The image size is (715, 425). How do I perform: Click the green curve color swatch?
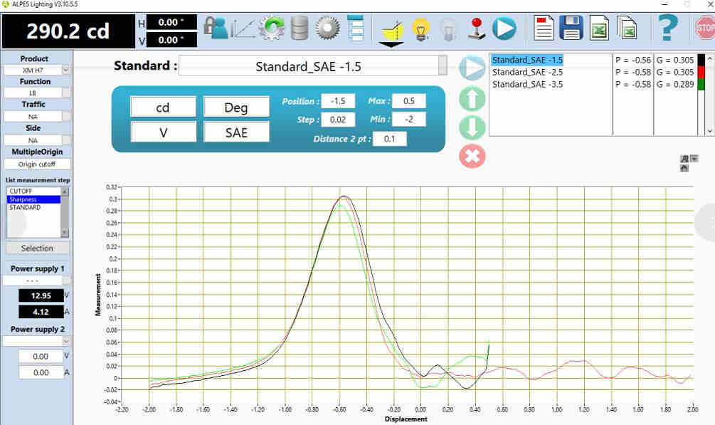tap(701, 84)
